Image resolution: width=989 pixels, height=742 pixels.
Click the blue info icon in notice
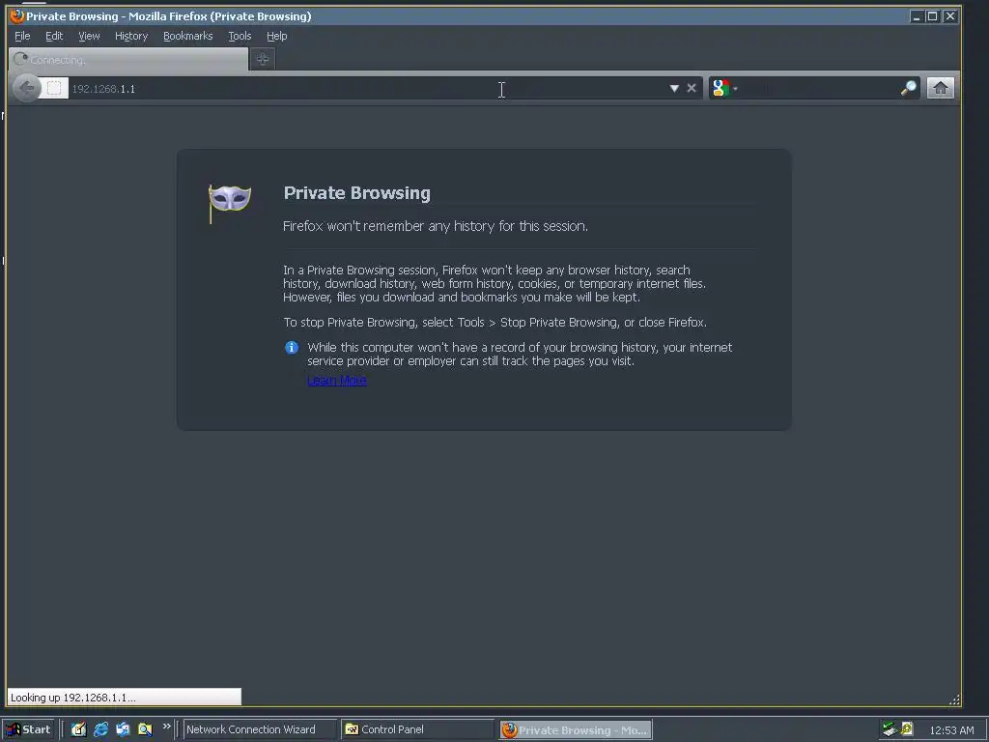292,348
